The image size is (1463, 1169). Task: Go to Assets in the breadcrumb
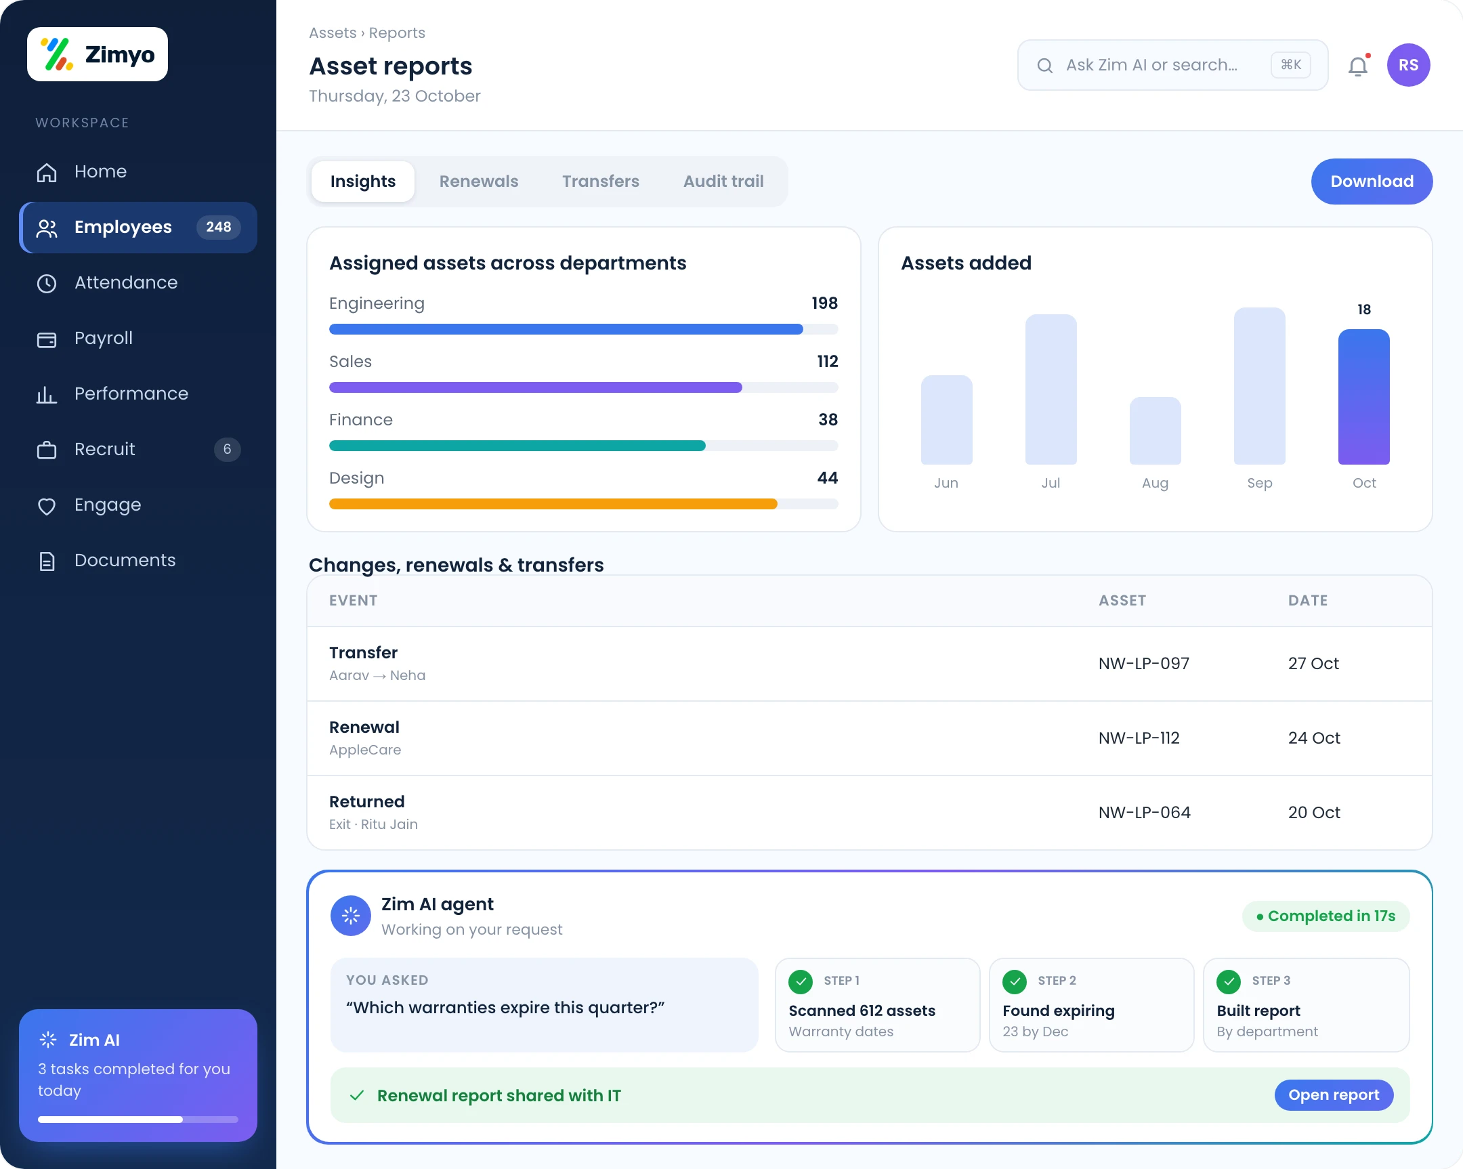point(333,33)
